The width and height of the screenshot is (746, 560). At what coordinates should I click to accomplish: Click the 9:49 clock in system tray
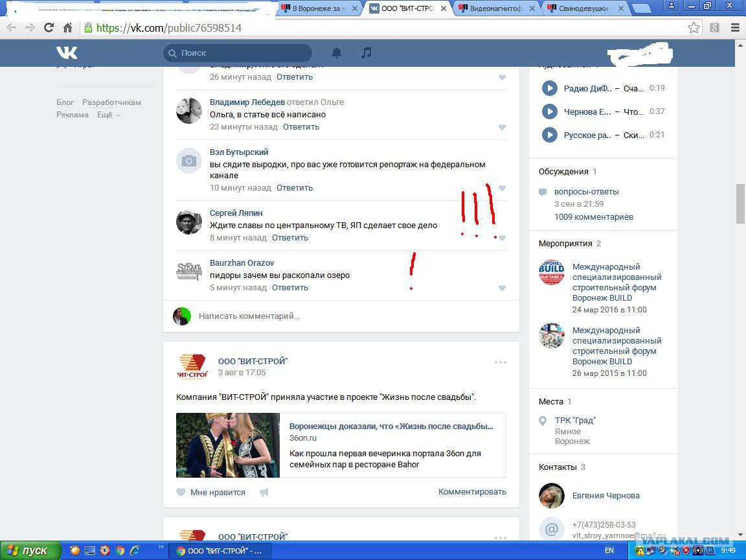point(728,550)
